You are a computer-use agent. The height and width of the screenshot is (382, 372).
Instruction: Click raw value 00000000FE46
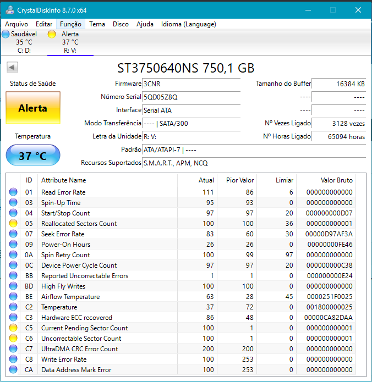[x=330, y=245]
